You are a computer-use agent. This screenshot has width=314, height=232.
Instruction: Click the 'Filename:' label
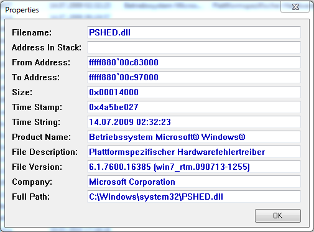32,32
